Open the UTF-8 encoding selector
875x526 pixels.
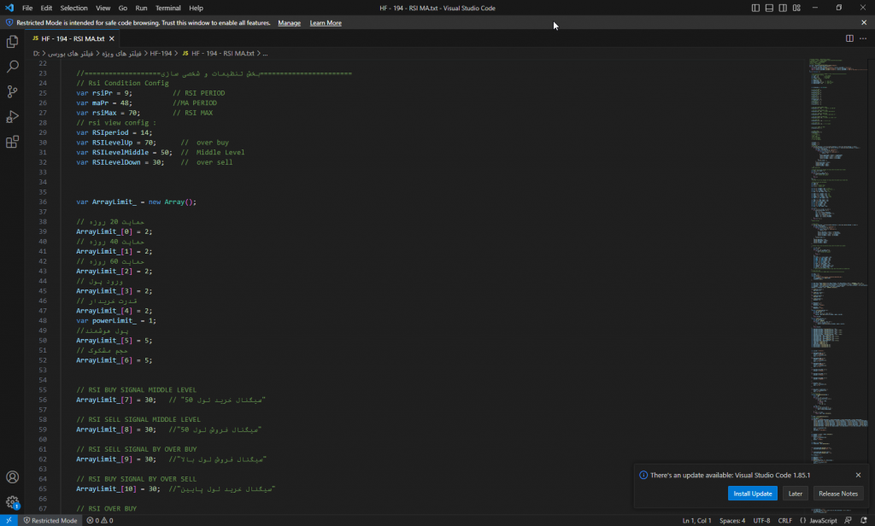(x=761, y=520)
